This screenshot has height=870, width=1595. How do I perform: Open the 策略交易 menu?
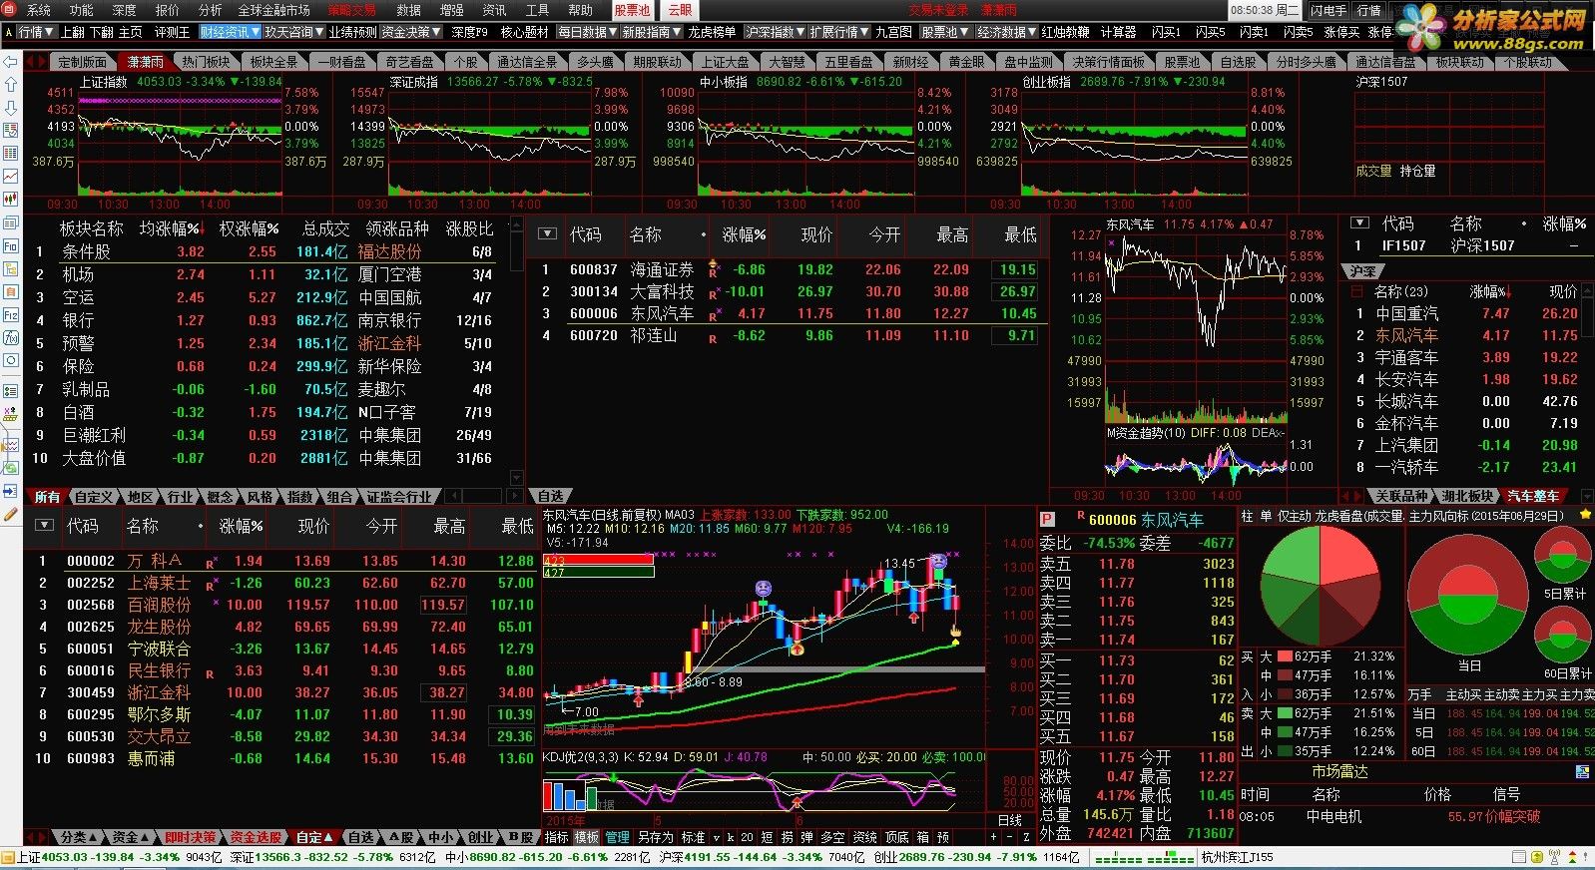[x=352, y=10]
